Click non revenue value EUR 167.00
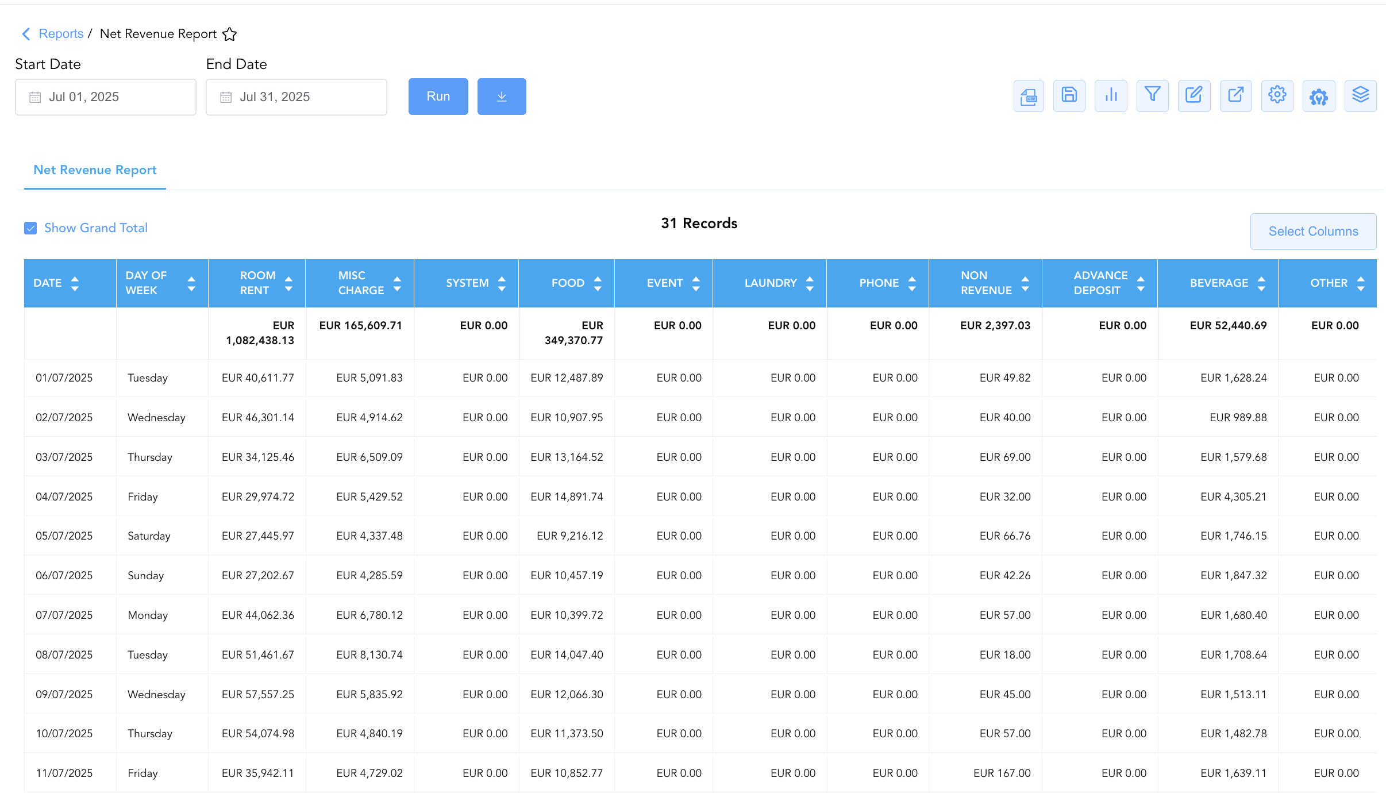This screenshot has height=793, width=1386. (x=1002, y=773)
